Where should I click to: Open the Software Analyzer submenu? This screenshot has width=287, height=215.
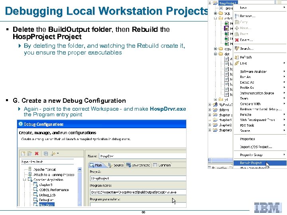(260, 72)
